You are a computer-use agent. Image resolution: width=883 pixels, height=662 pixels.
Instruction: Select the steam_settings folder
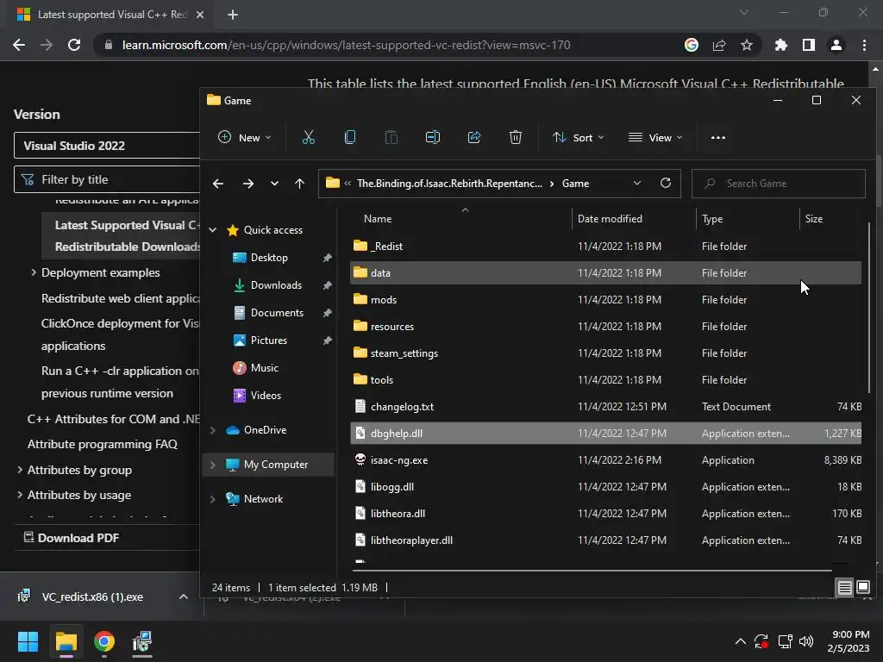(605, 353)
